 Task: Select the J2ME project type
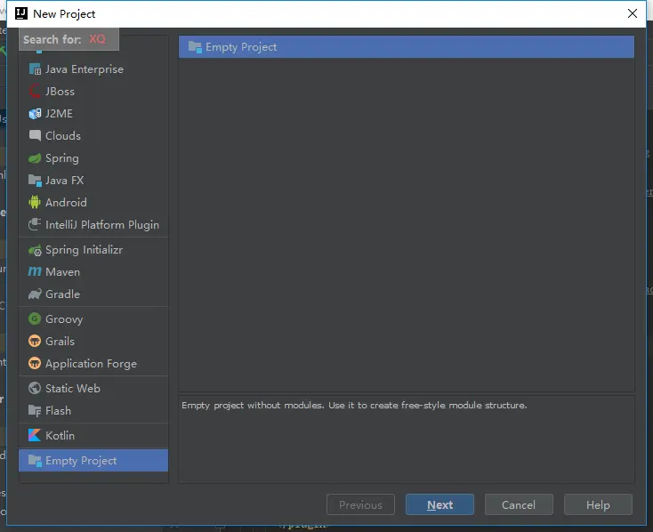(x=93, y=113)
